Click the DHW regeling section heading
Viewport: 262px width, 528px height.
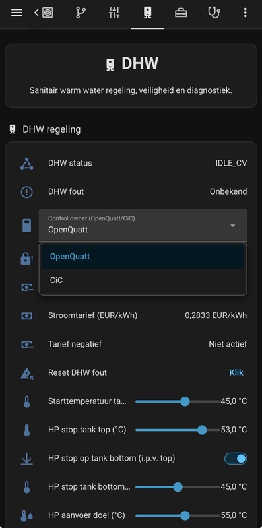tap(51, 129)
